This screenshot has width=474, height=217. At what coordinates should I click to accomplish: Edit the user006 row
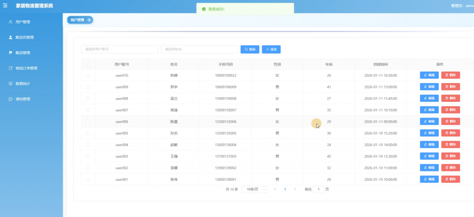429,122
